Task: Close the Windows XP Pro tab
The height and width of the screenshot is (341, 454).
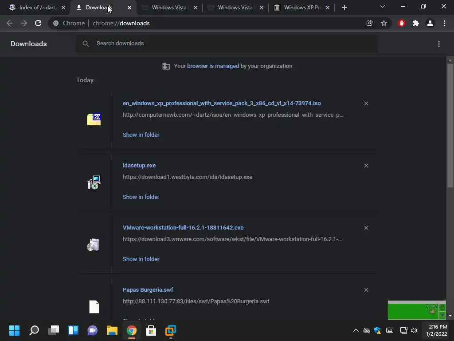Action: [x=328, y=8]
